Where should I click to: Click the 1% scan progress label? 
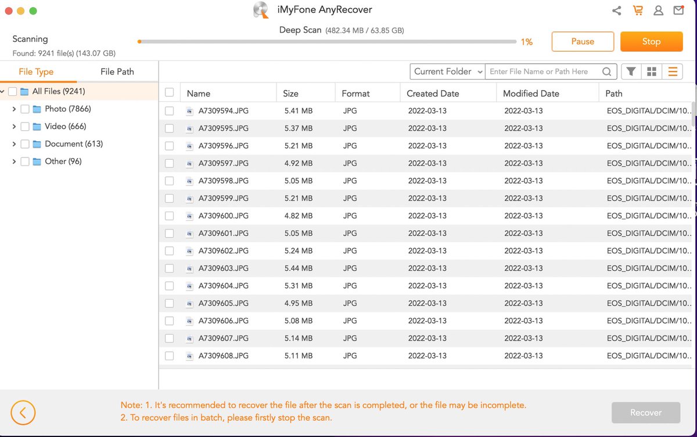pos(526,42)
